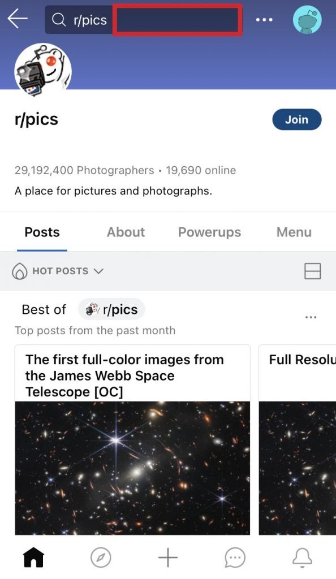Viewport: 336px width, 579px height.
Task: Tap the Join button for r/pics
Action: pyautogui.click(x=296, y=119)
